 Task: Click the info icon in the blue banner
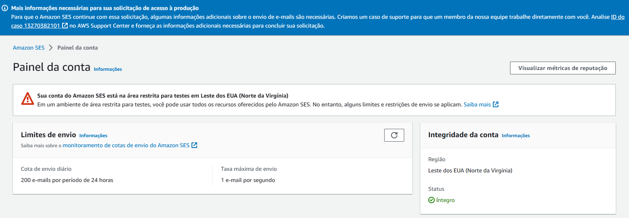[x=5, y=8]
